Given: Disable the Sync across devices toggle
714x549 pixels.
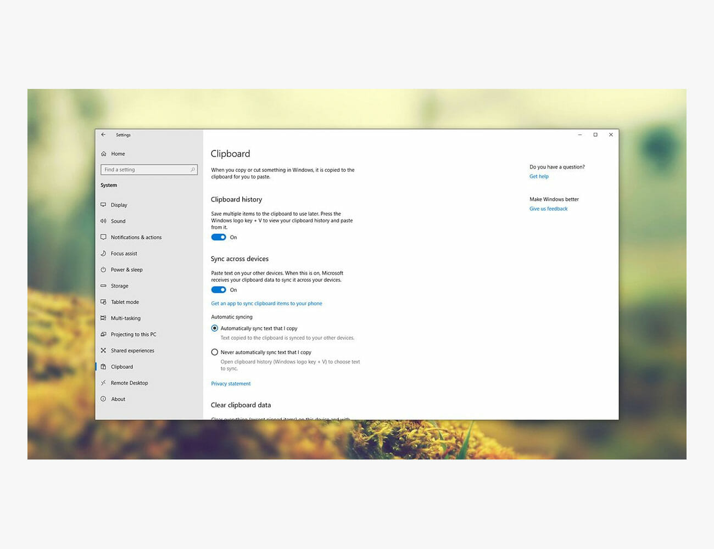Looking at the screenshot, I should pos(219,290).
